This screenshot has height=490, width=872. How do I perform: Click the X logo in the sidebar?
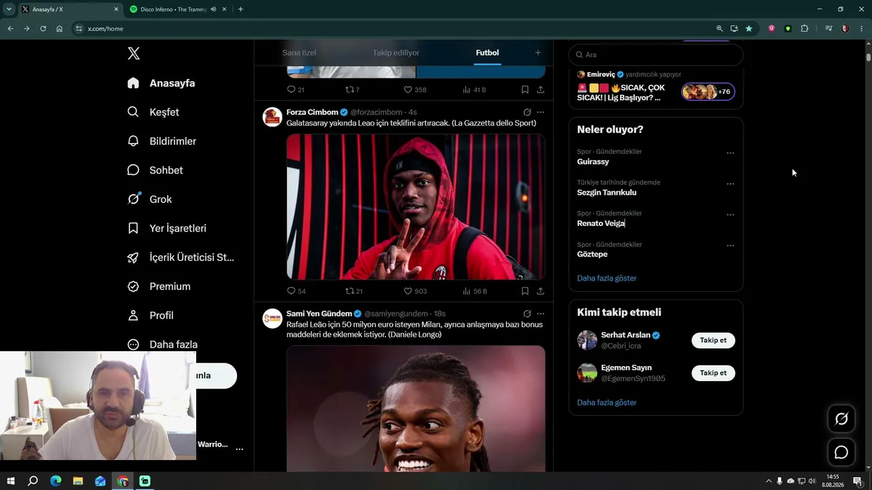tap(134, 54)
